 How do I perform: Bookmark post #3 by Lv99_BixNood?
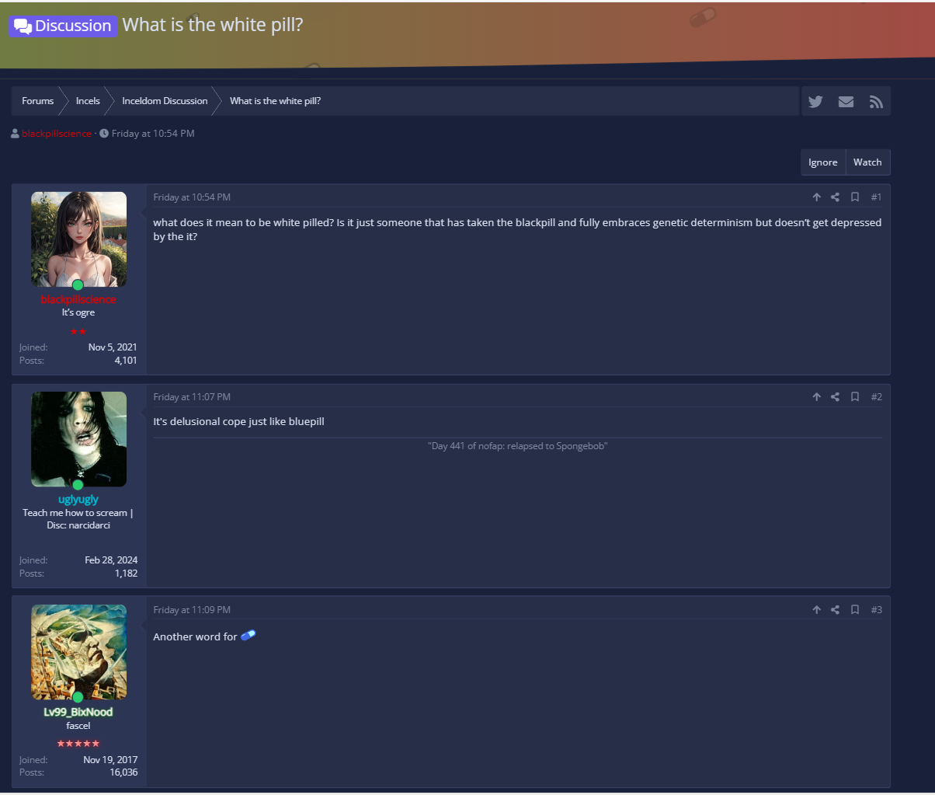pyautogui.click(x=854, y=610)
